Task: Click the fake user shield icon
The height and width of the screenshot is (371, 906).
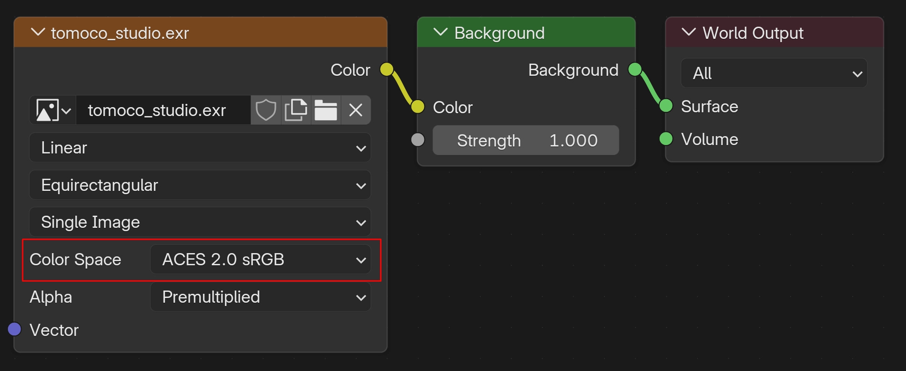Action: (x=266, y=110)
